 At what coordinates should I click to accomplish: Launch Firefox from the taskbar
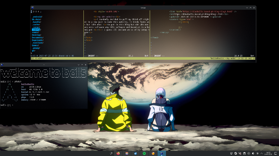click(118, 153)
